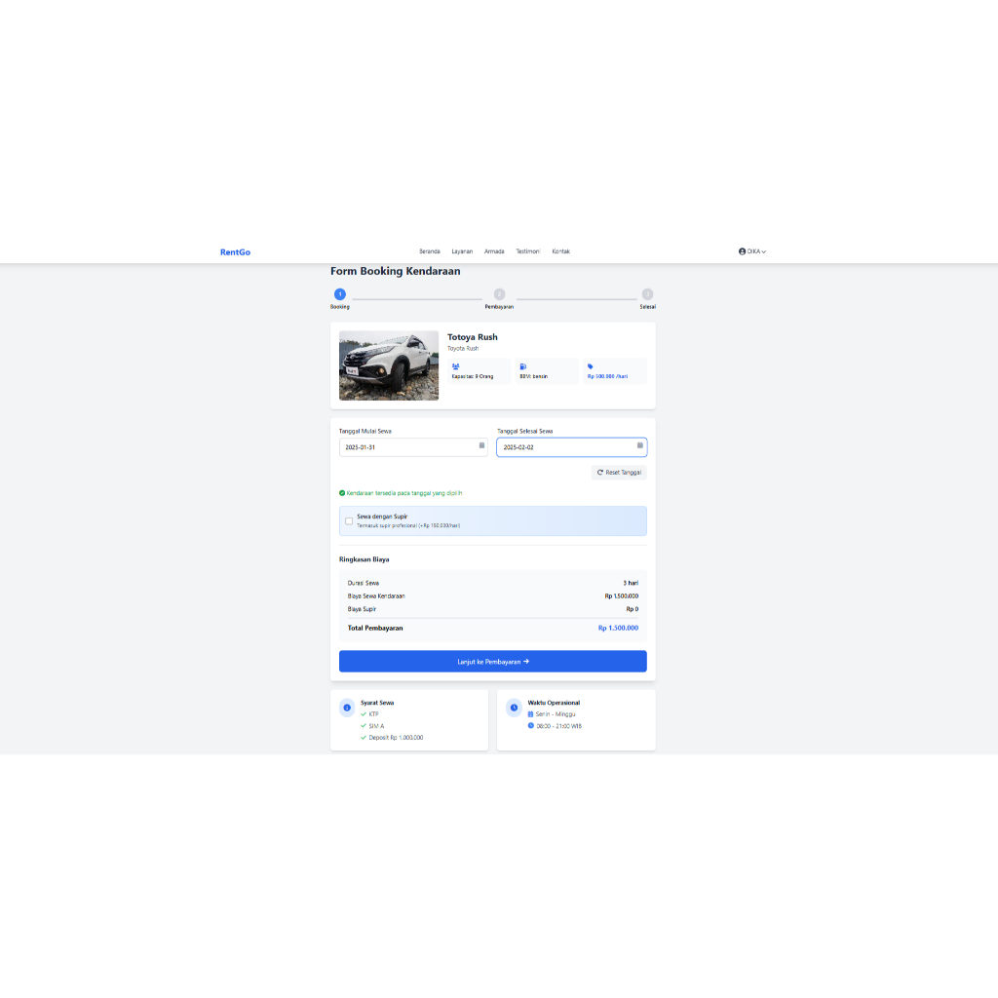Click the fuel pump icon
The height and width of the screenshot is (998, 998).
pyautogui.click(x=522, y=366)
